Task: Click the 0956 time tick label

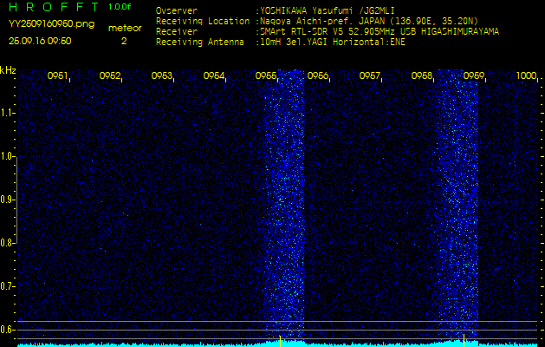Action: tap(318, 75)
